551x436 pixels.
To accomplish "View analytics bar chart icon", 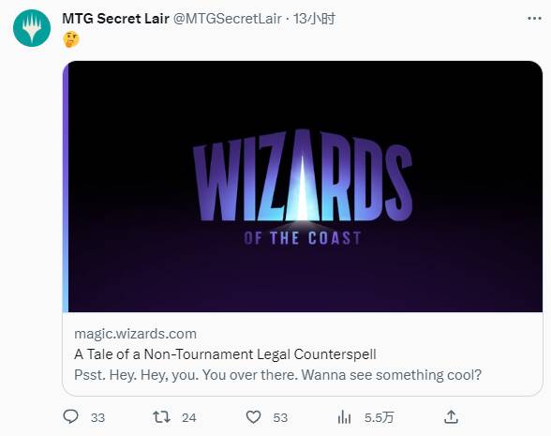I will tap(344, 417).
